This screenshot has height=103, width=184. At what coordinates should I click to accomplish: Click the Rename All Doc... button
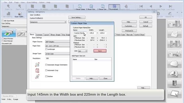tap(9, 96)
